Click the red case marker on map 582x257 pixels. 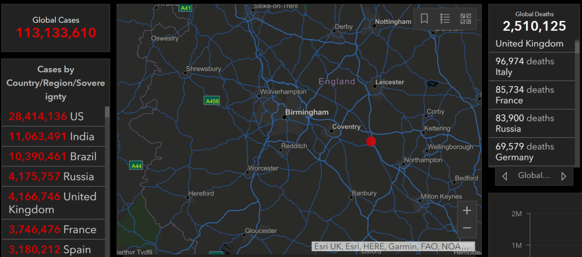coord(371,141)
